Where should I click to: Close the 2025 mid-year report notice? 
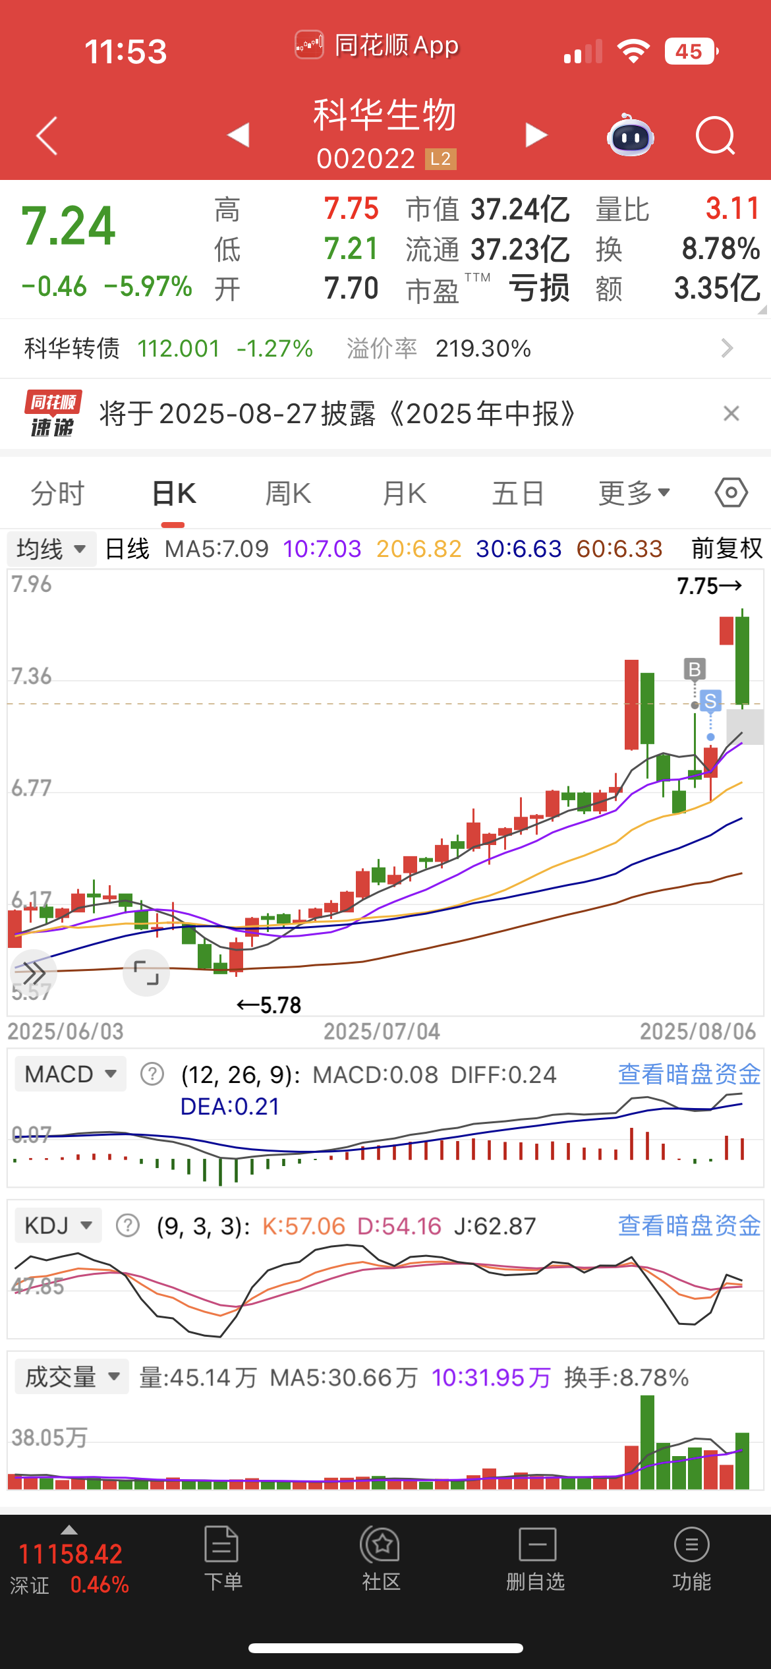(731, 413)
